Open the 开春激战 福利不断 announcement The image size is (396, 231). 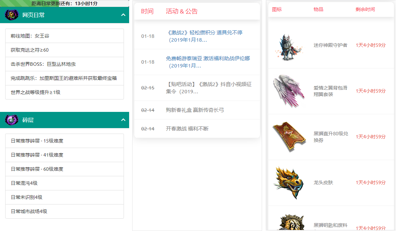click(x=187, y=129)
